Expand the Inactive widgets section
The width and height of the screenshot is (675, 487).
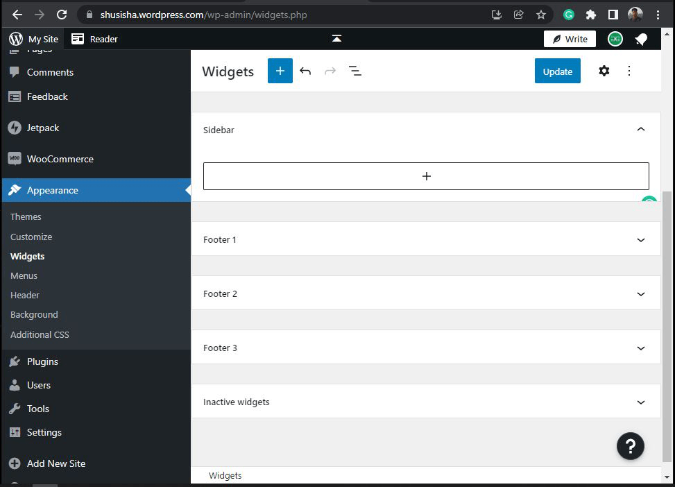click(x=640, y=402)
